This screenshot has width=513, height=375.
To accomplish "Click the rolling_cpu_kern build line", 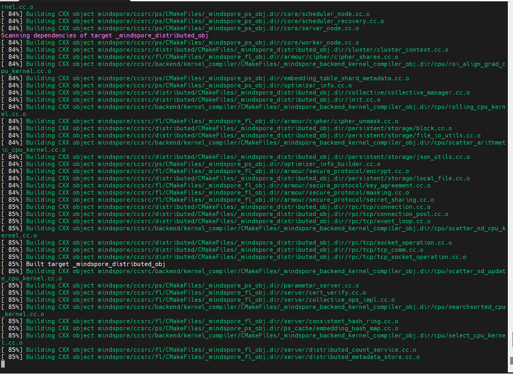I will pyautogui.click(x=253, y=107).
